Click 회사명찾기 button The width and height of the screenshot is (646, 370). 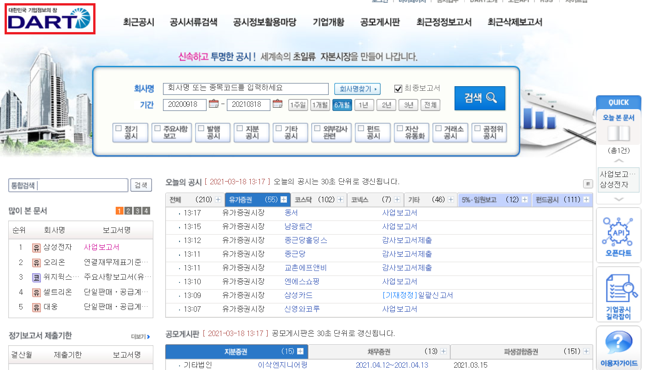coord(358,88)
